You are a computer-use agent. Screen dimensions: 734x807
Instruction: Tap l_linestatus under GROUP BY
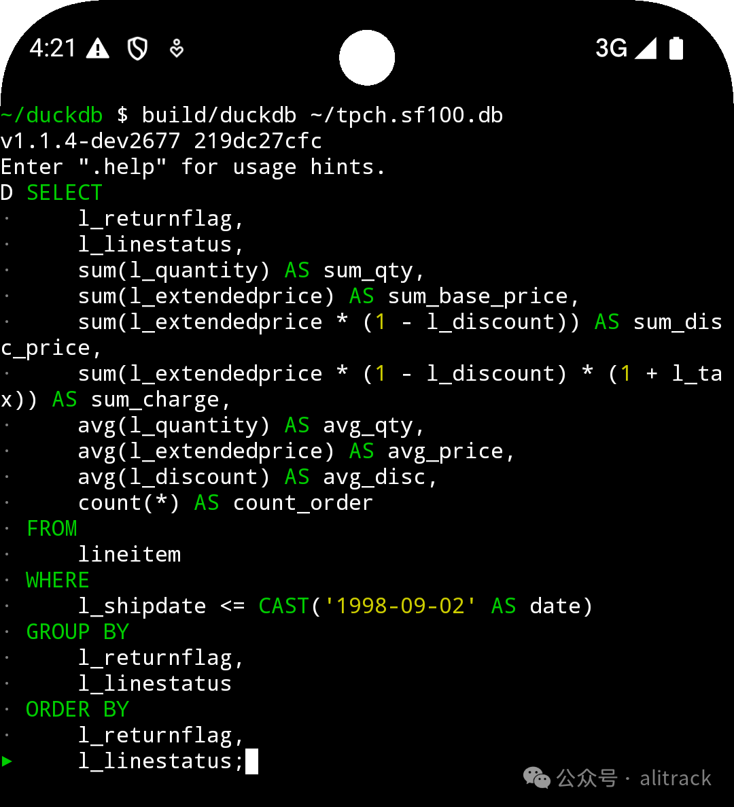(155, 684)
